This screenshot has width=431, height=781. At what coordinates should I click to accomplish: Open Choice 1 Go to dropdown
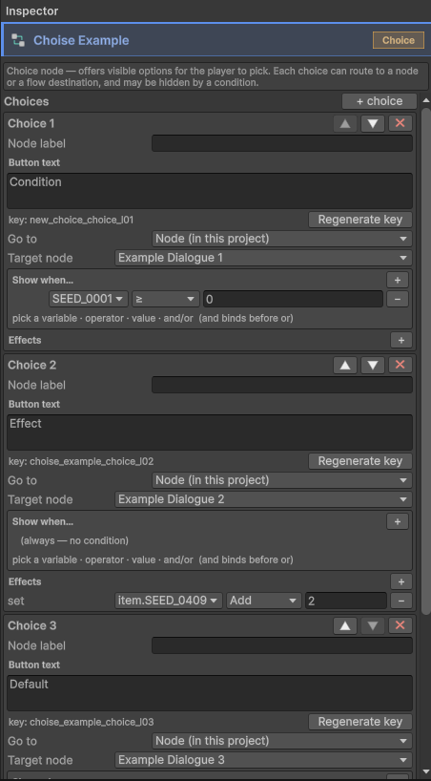281,239
